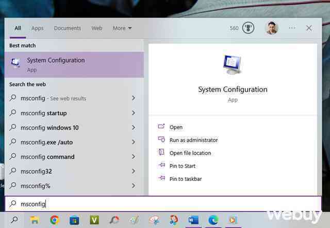The height and width of the screenshot is (228, 330).
Task: Click the System Configuration icon in Best match
Action: [x=15, y=63]
